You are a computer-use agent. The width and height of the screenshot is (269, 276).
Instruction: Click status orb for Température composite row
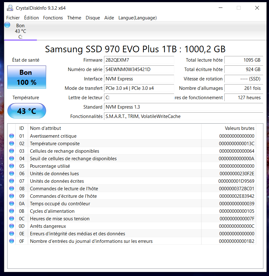click(12, 143)
